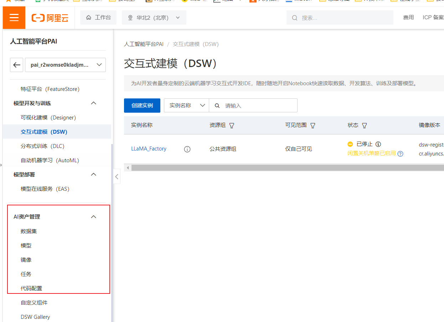444x322 pixels.
Task: Open the LLaMA_Factory instance link
Action: tap(149, 149)
